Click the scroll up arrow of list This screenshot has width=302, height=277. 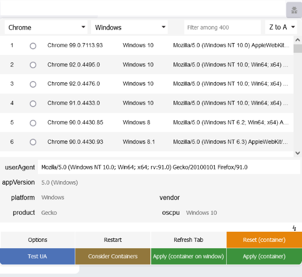(x=297, y=40)
